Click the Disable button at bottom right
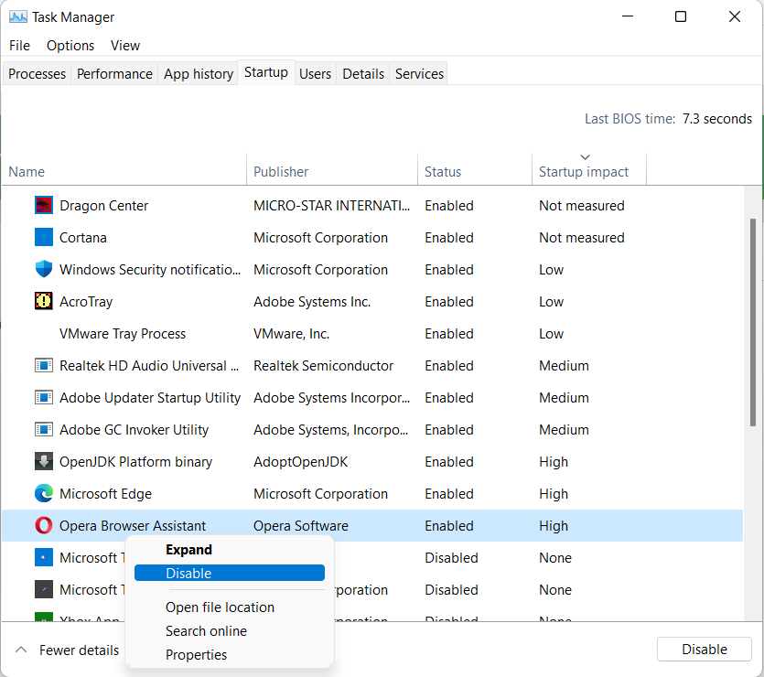This screenshot has height=677, width=764. (x=704, y=650)
